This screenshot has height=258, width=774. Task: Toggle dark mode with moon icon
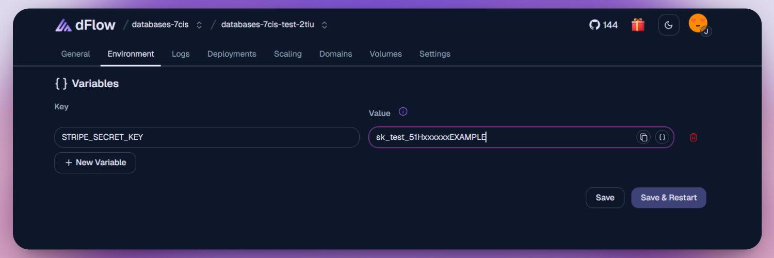coord(668,25)
